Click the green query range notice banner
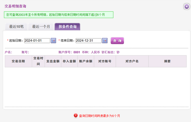This screenshot has height=122, width=191. click(59, 15)
